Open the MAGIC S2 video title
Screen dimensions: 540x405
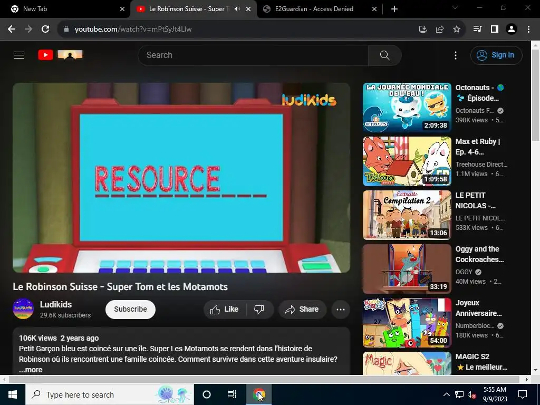pyautogui.click(x=481, y=362)
